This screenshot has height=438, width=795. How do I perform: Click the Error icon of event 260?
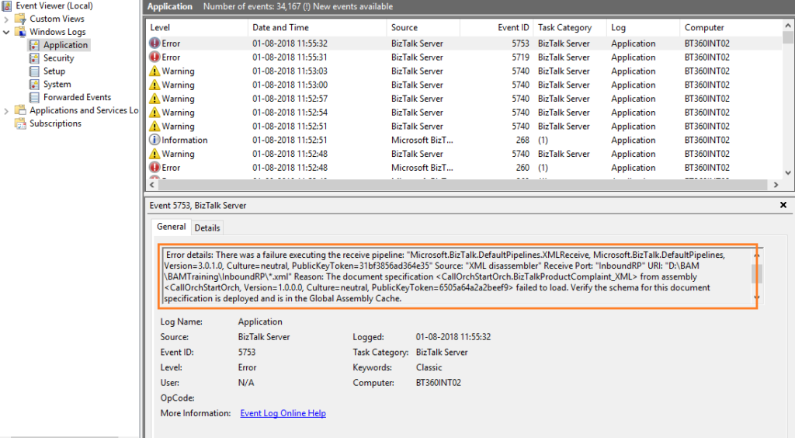tap(154, 167)
